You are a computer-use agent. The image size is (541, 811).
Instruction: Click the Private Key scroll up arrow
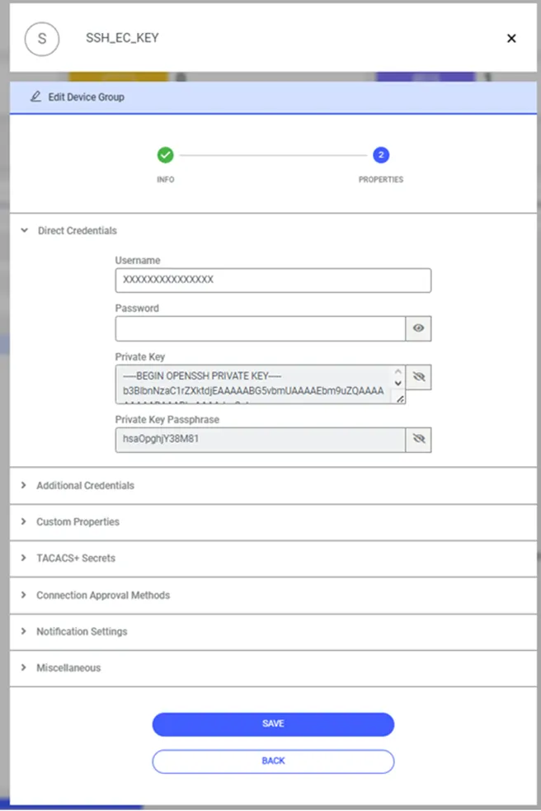tap(398, 371)
